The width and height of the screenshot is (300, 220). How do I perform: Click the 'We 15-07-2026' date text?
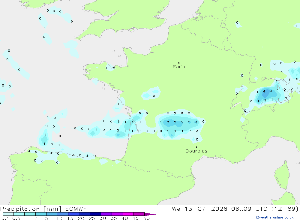[199, 209]
